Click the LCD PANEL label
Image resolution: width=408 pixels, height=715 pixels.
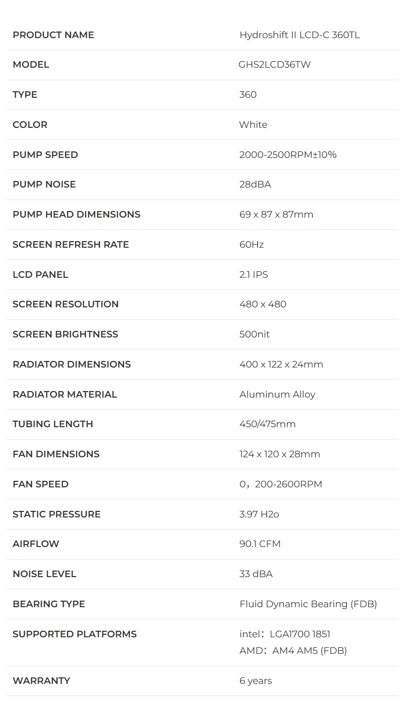point(40,274)
